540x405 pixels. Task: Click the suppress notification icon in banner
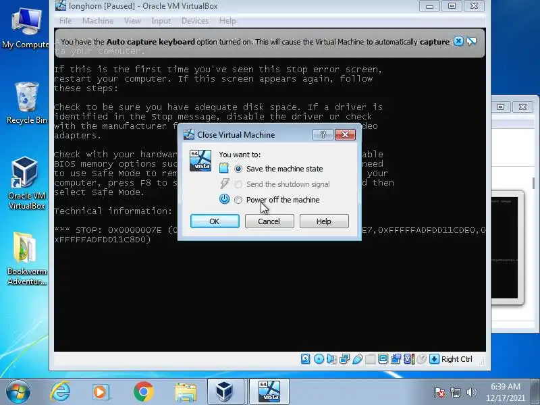471,41
